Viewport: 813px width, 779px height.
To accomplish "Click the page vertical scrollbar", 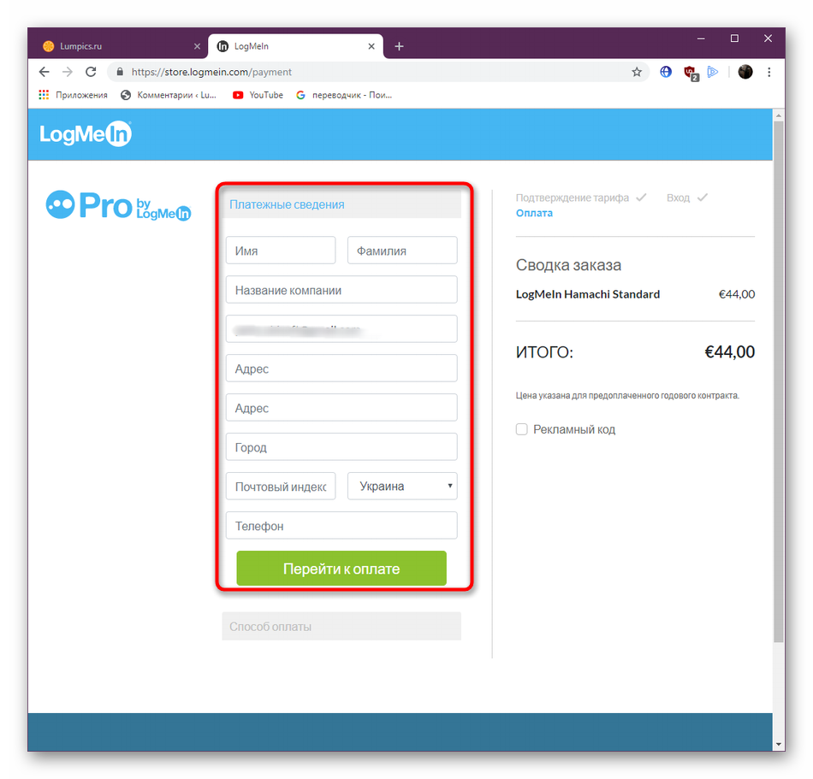I will (778, 381).
